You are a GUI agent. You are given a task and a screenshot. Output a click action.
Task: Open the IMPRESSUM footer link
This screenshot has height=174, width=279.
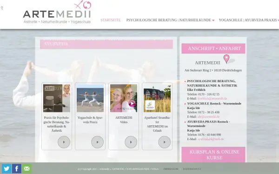point(171,169)
